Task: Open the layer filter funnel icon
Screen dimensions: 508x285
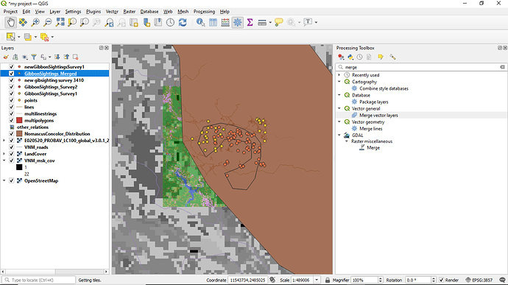Action: point(34,57)
